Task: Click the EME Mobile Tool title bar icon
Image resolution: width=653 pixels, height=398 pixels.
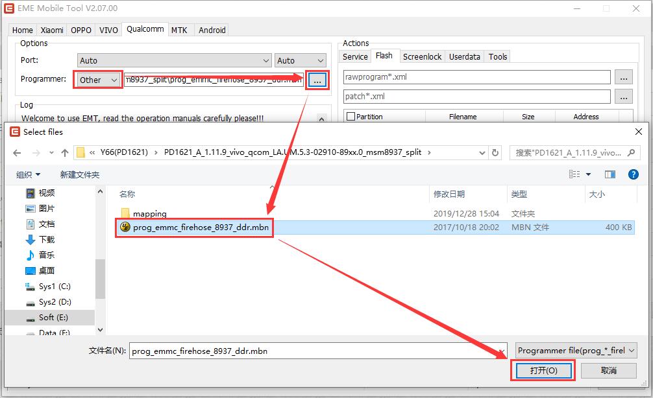Action: [x=9, y=8]
